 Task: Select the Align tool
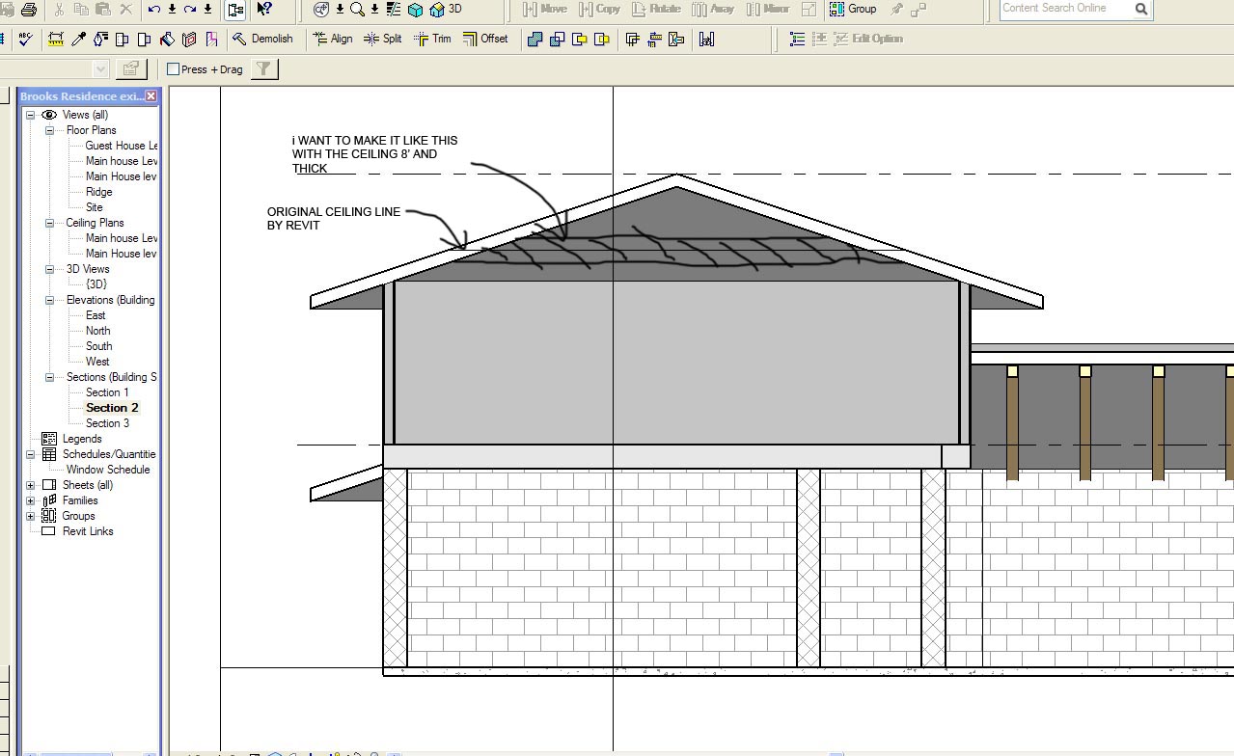333,39
